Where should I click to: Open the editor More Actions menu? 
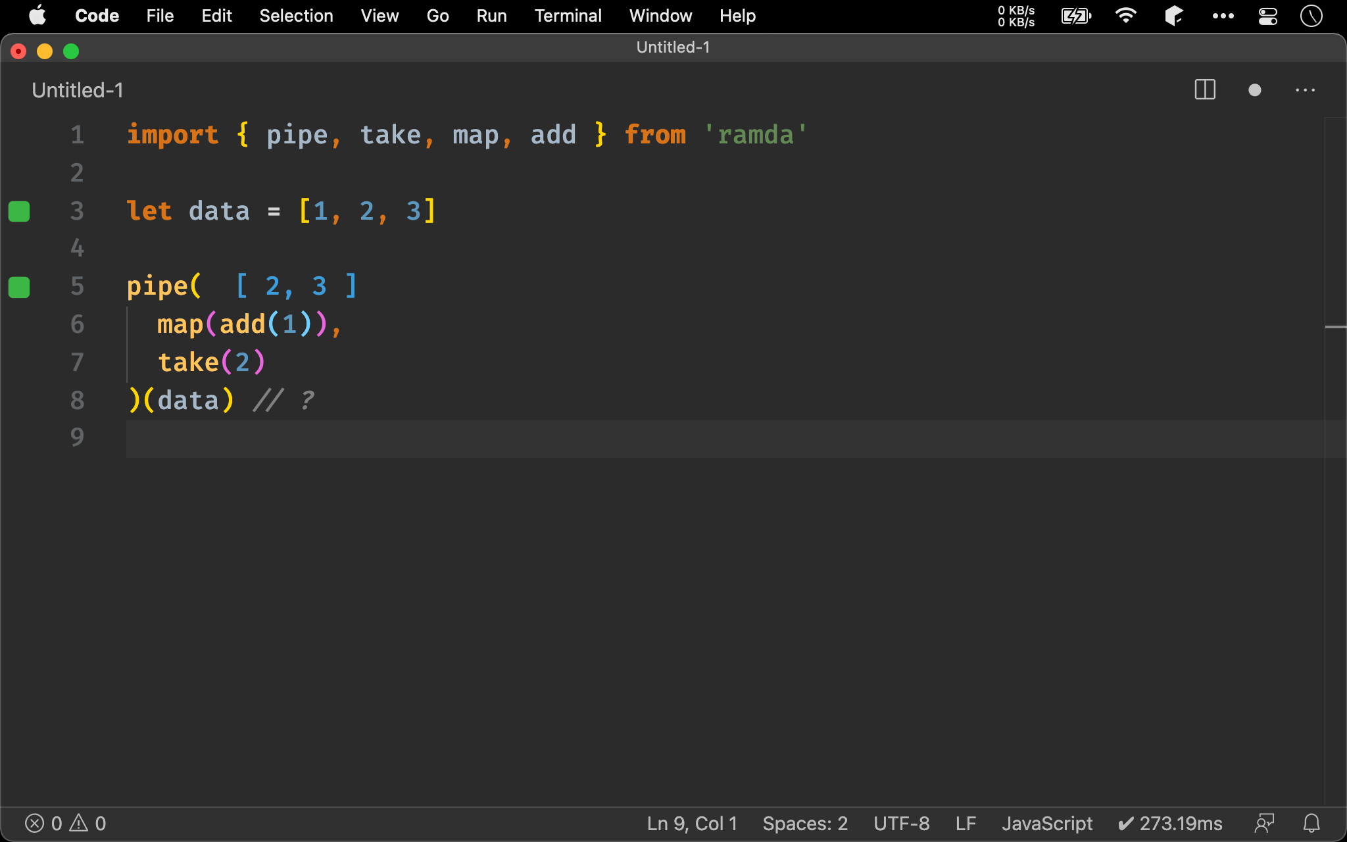coord(1305,90)
